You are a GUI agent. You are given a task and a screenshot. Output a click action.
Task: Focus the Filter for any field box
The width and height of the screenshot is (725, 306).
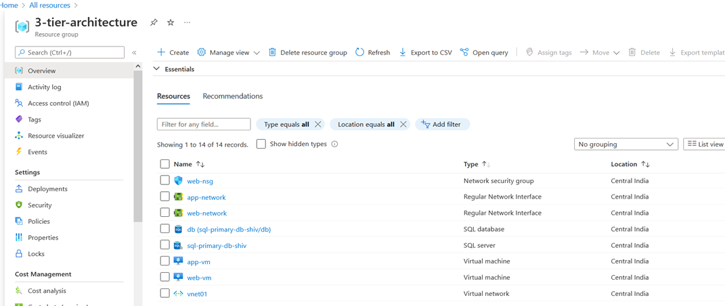click(x=204, y=124)
